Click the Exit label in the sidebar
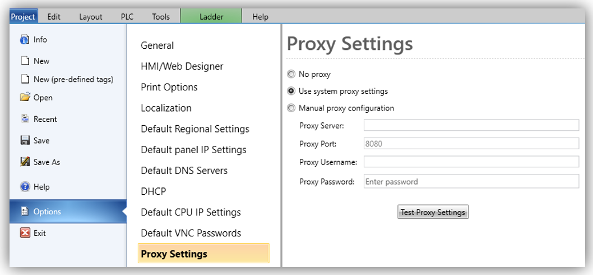 40,233
